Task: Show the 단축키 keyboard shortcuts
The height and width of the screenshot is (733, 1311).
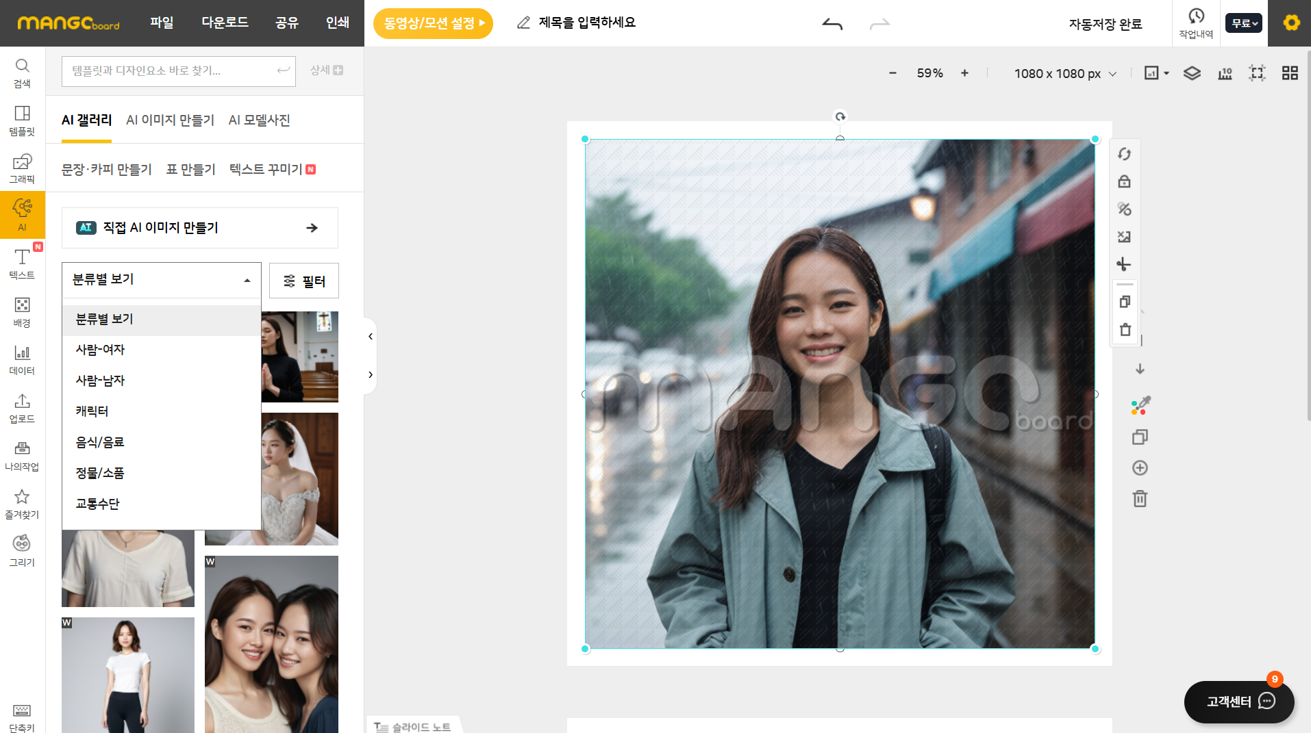Action: pyautogui.click(x=22, y=717)
